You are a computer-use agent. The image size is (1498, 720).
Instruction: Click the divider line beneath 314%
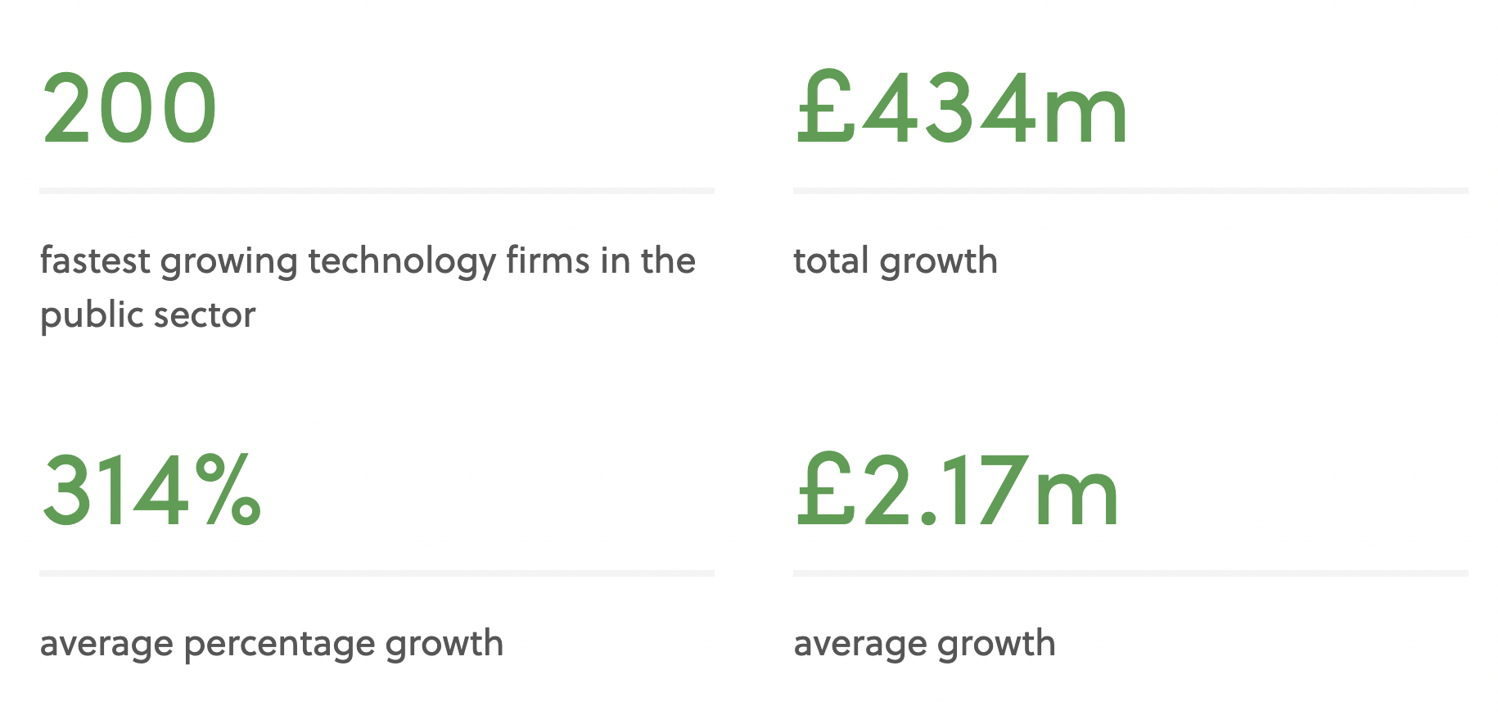pos(377,573)
